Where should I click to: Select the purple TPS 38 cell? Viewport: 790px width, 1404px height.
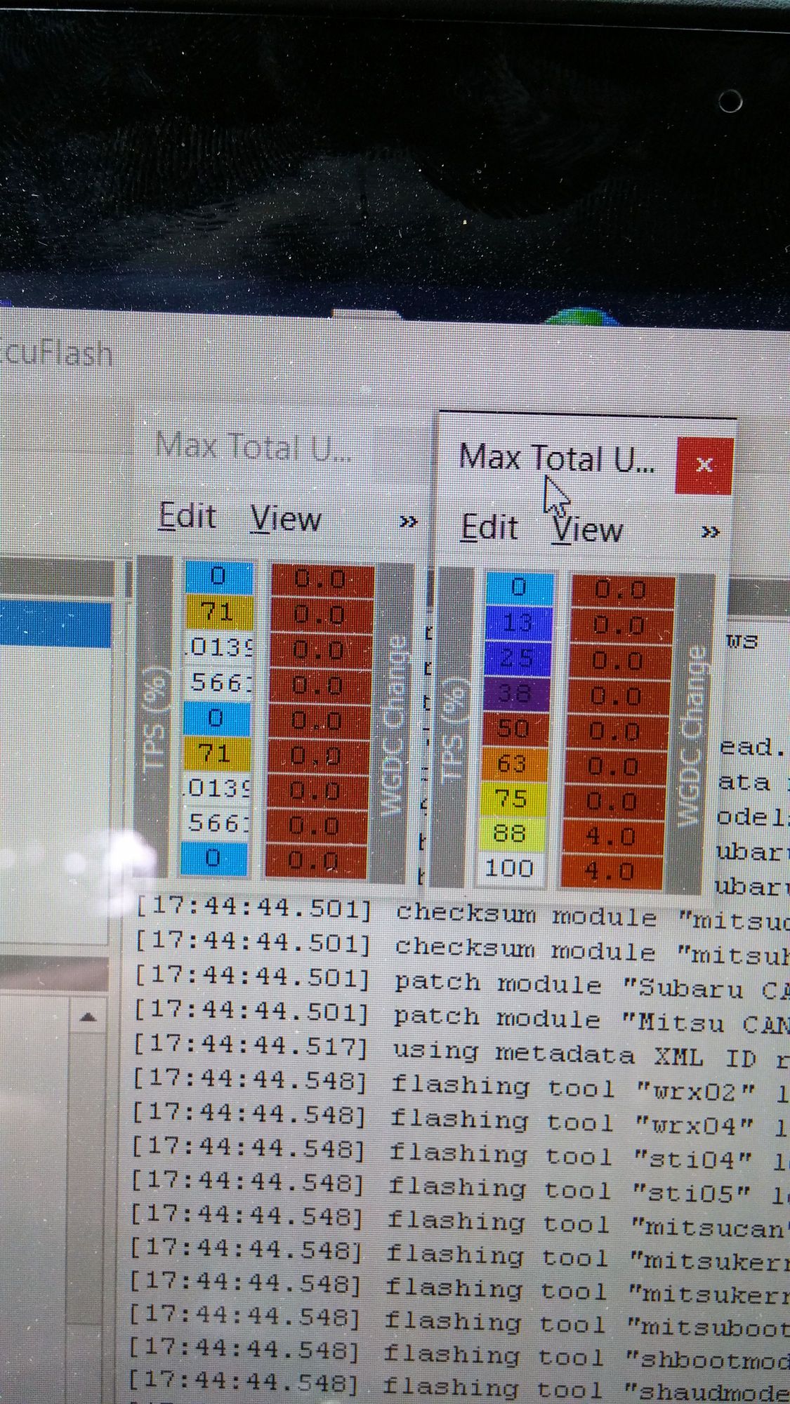click(515, 694)
